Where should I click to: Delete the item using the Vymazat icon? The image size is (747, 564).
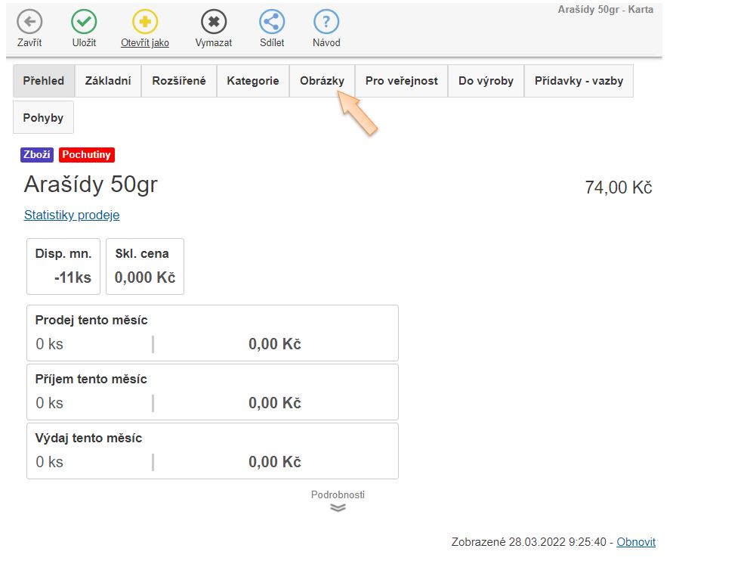tap(214, 22)
